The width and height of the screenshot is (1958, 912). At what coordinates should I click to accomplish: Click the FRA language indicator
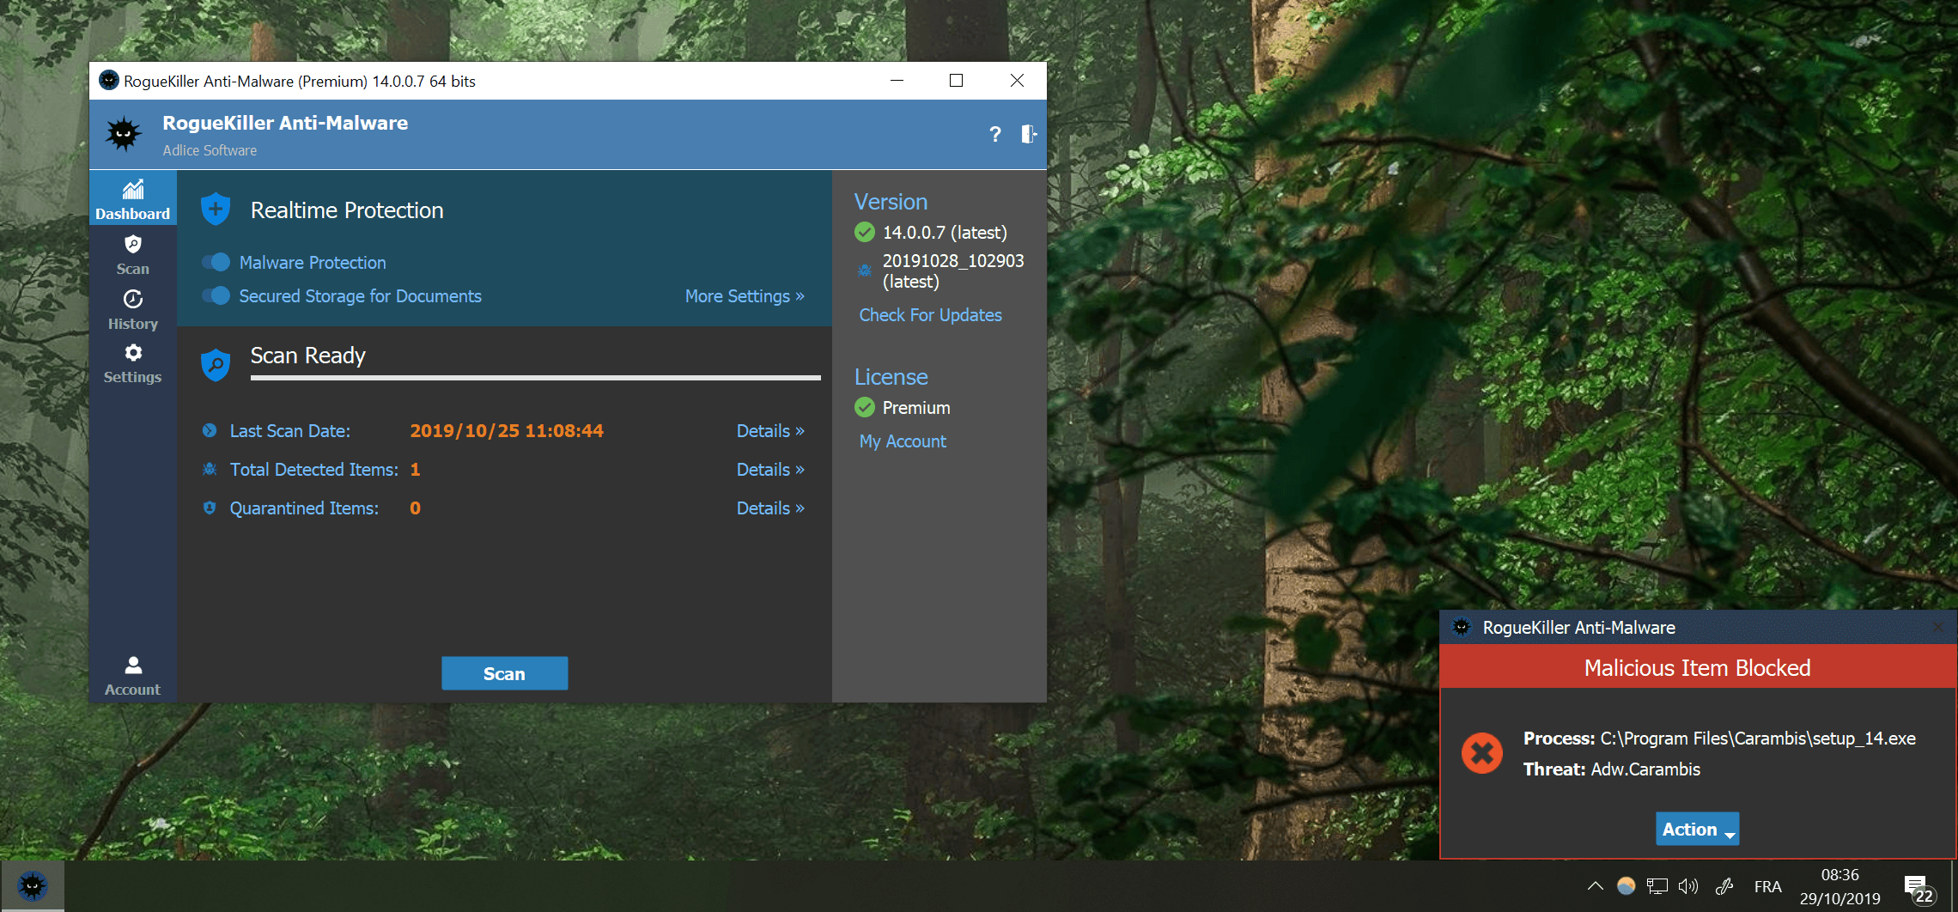coord(1767,886)
